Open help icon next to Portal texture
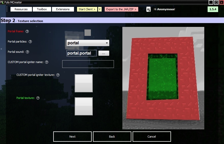The height and width of the screenshot is (144, 224). 38,98
